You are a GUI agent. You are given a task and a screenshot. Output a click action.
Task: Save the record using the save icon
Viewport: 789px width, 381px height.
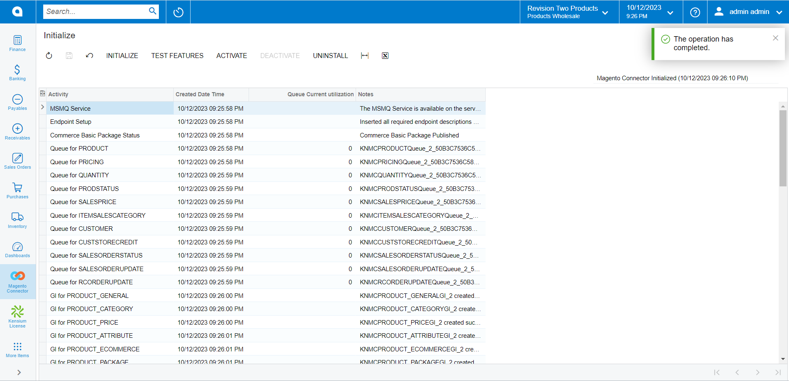tap(69, 56)
